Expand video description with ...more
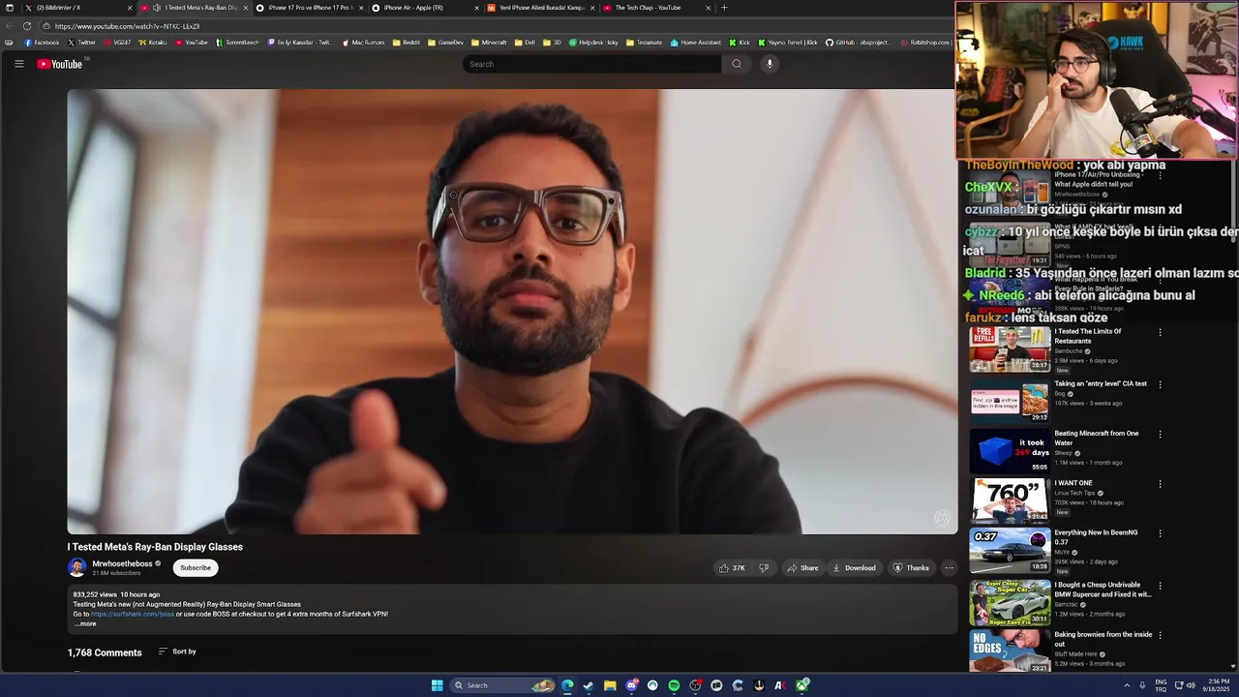1239x697 pixels. click(85, 623)
